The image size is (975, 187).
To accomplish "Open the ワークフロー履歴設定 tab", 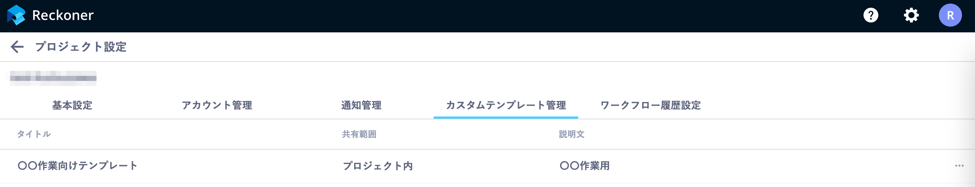I will click(650, 105).
